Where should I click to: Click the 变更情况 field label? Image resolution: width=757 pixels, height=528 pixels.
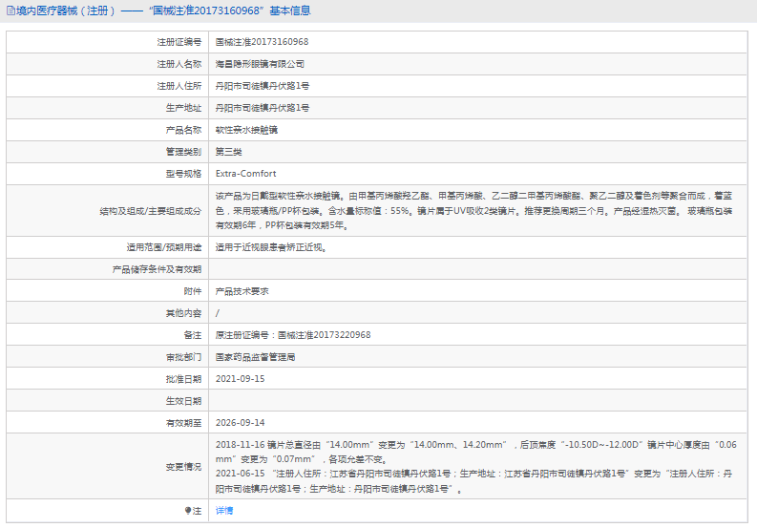pyautogui.click(x=183, y=467)
